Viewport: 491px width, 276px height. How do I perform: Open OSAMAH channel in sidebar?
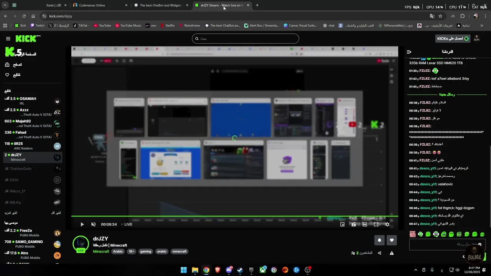coord(32,101)
